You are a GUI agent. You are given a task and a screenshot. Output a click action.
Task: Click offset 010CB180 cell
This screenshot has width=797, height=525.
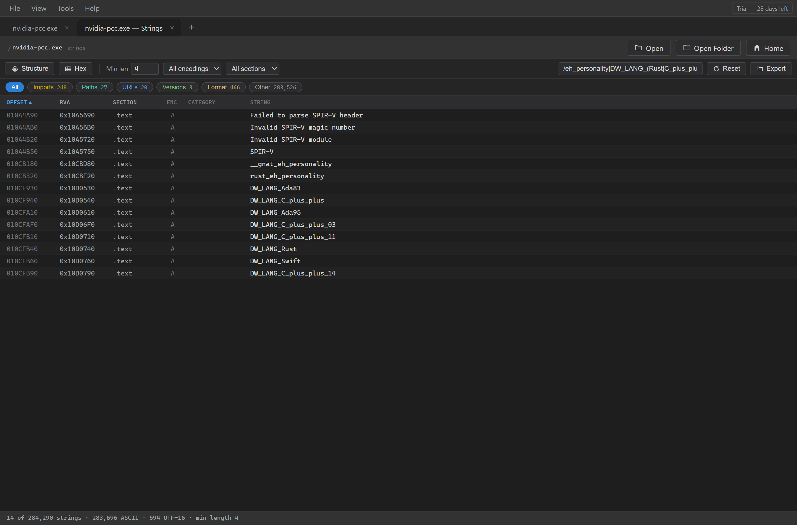point(22,164)
